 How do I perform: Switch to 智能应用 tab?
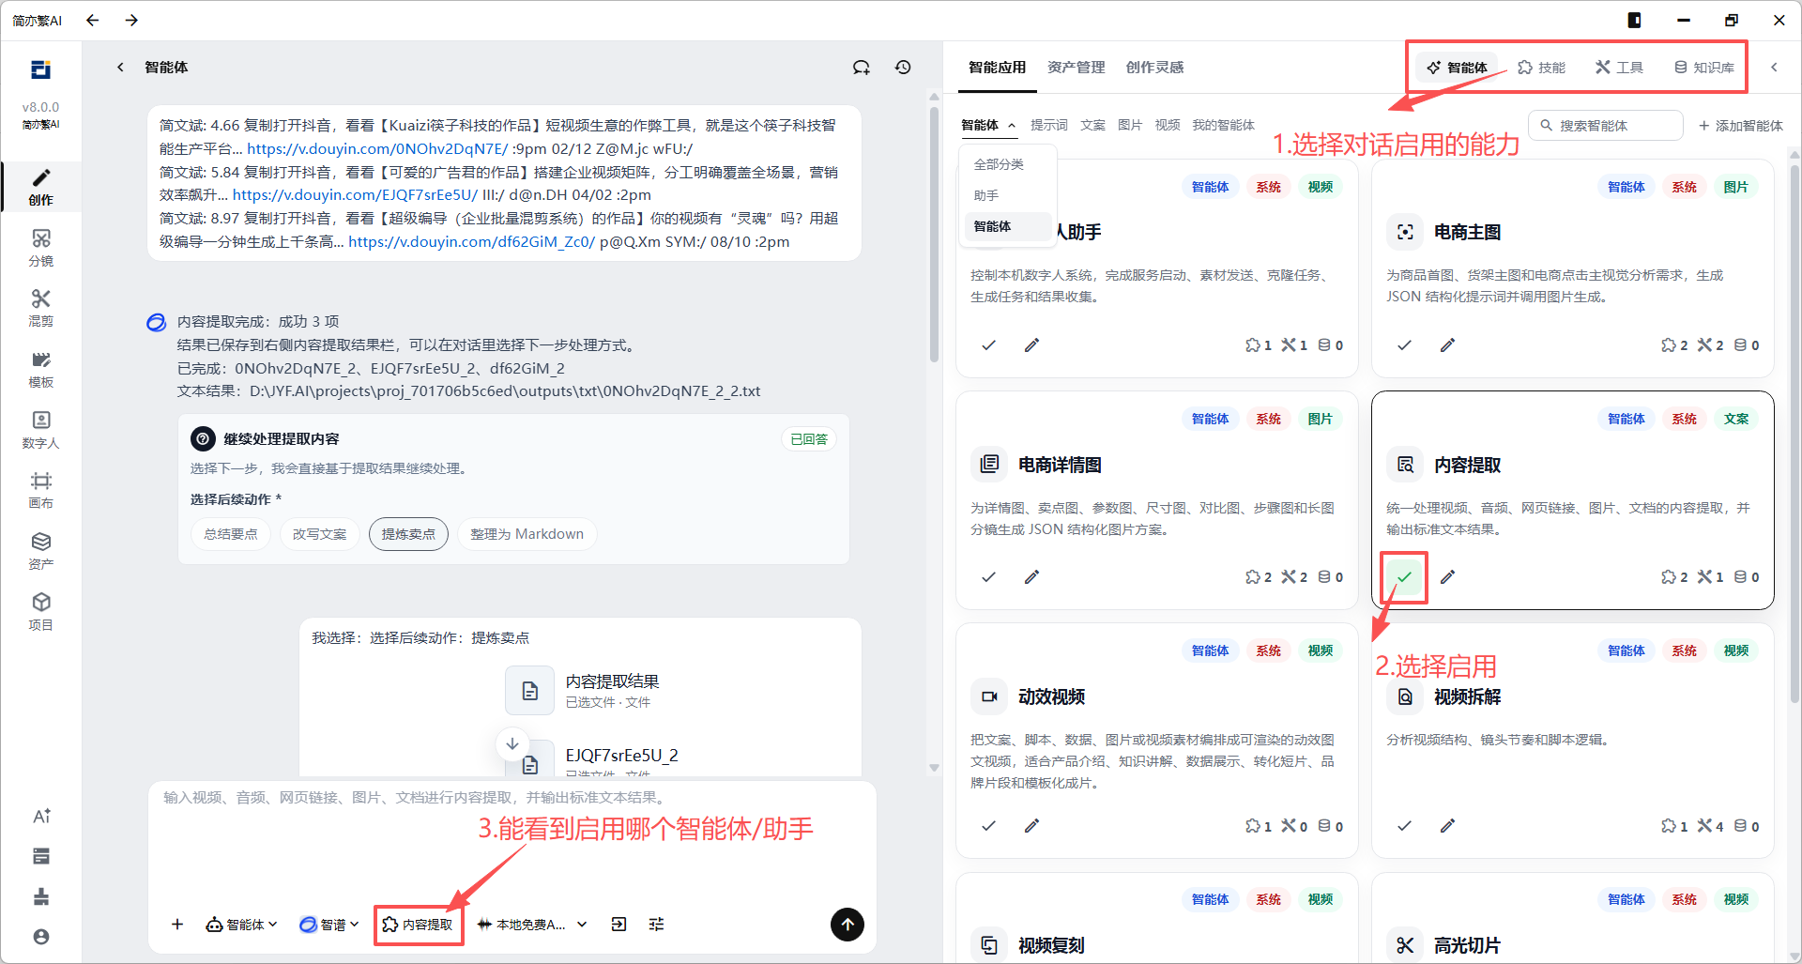click(997, 68)
